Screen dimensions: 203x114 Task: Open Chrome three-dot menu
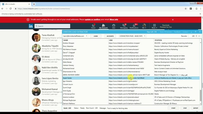(200, 9)
